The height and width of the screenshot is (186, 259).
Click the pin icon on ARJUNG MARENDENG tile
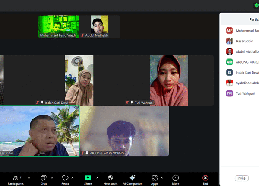87,153
